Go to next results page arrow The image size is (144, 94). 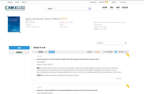(116, 52)
